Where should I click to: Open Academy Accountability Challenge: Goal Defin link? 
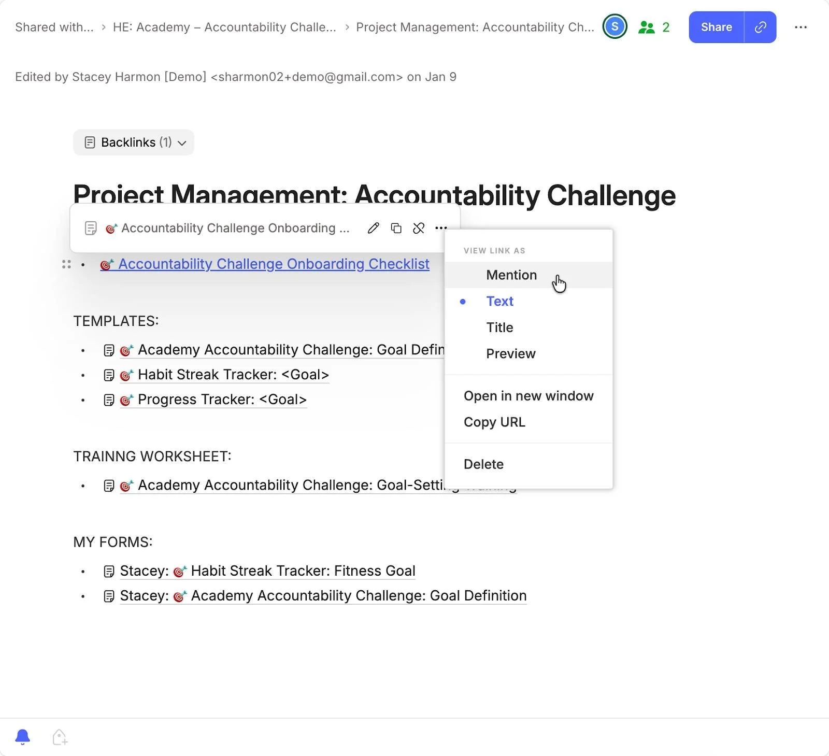[x=282, y=350]
